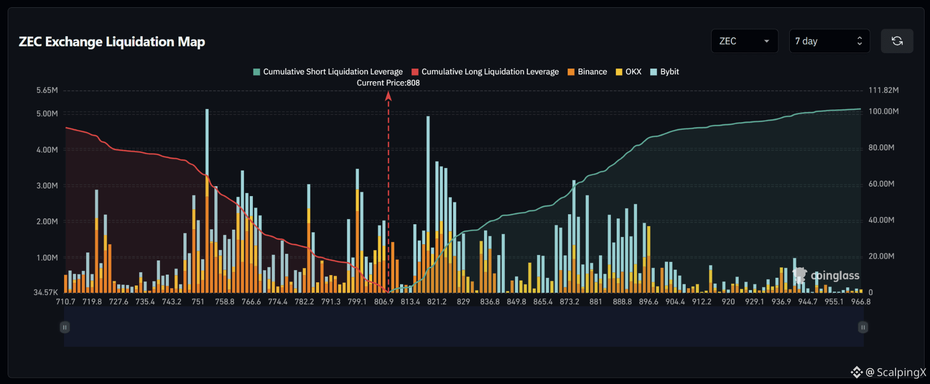
Task: Click the x-axis price label 806.9
Action: pos(384,302)
